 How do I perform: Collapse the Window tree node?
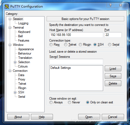tap(10, 45)
